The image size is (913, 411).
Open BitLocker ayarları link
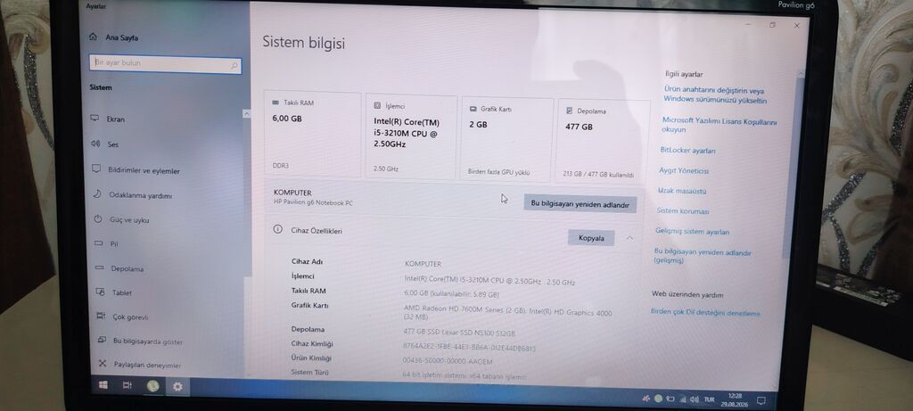[687, 150]
